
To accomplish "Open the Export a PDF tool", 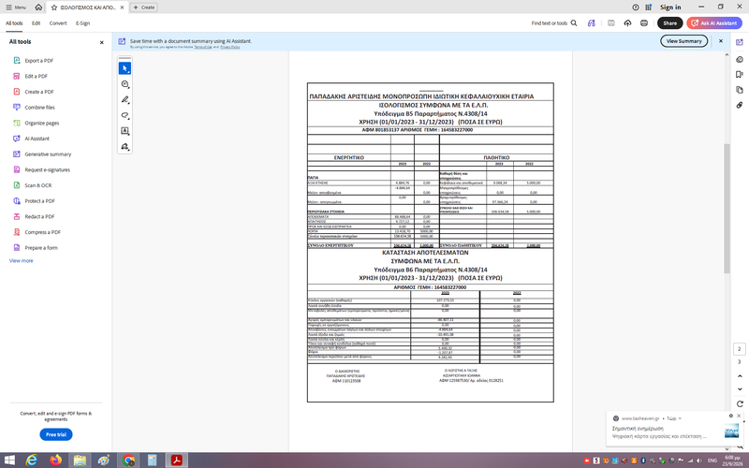I will coord(33,61).
